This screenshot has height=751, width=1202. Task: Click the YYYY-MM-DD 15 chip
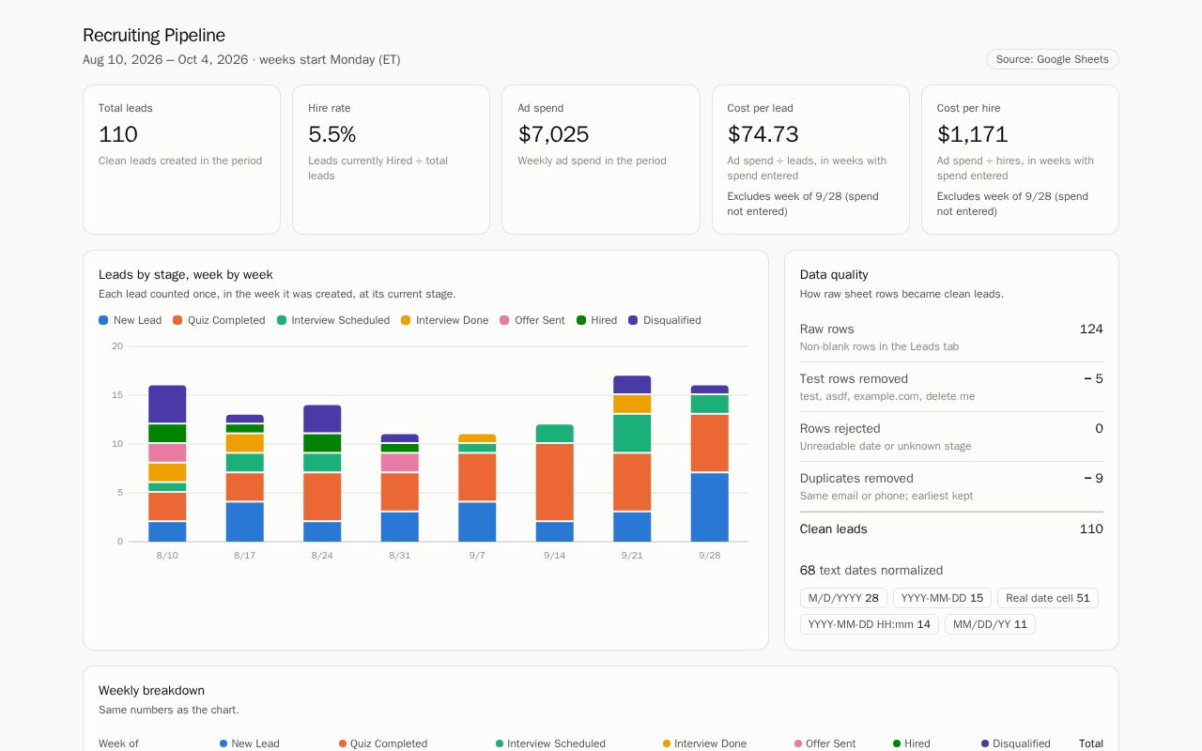click(x=942, y=598)
